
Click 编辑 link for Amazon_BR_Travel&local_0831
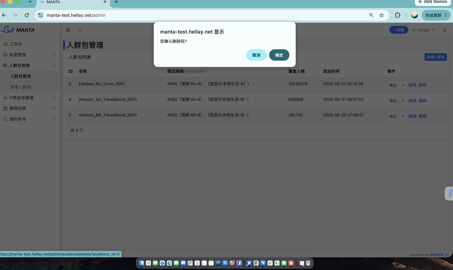(413, 116)
